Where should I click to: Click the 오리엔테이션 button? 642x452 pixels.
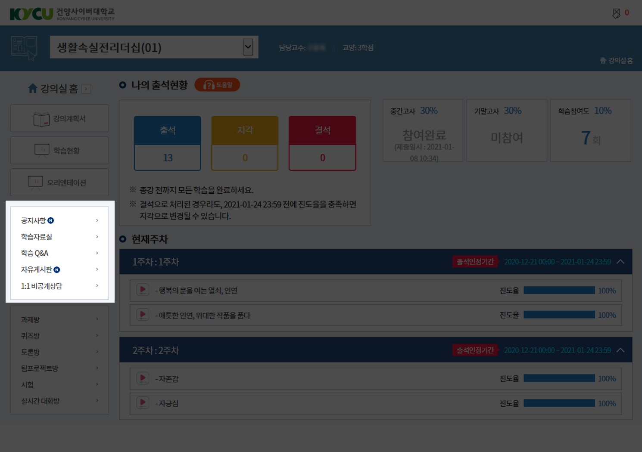pos(59,183)
